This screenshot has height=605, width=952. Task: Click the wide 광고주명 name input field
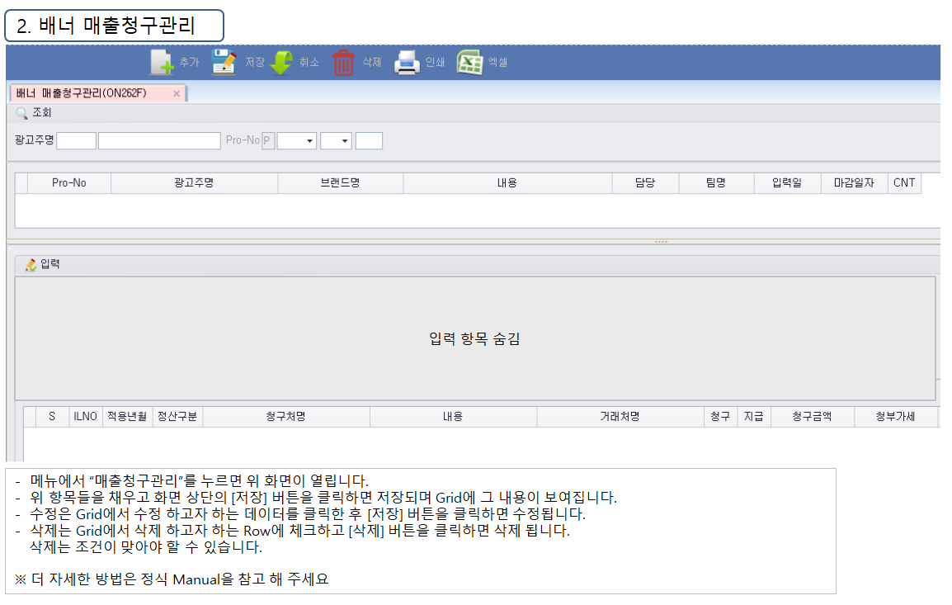(x=160, y=141)
